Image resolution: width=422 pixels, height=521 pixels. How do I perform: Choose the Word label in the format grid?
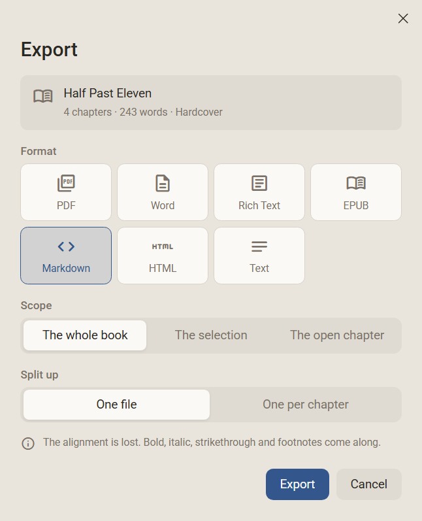(163, 205)
